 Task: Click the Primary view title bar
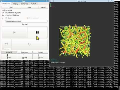(x=81, y=1)
